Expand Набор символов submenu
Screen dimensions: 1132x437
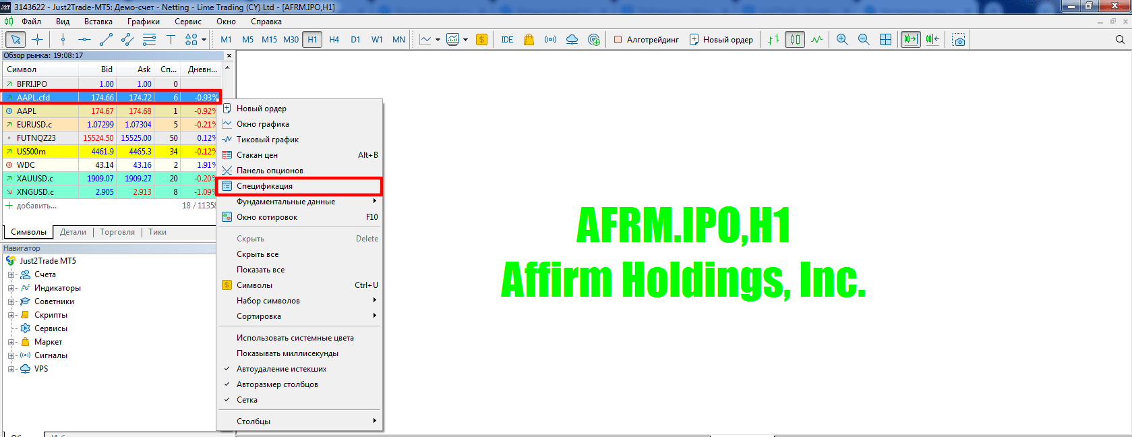click(299, 301)
